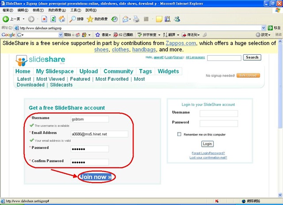Open Favorites with the yellow star icon
The image size is (283, 205).
click(x=97, y=19)
